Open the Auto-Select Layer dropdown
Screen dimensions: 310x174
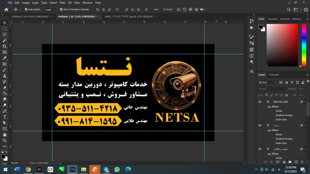[x=50, y=9]
